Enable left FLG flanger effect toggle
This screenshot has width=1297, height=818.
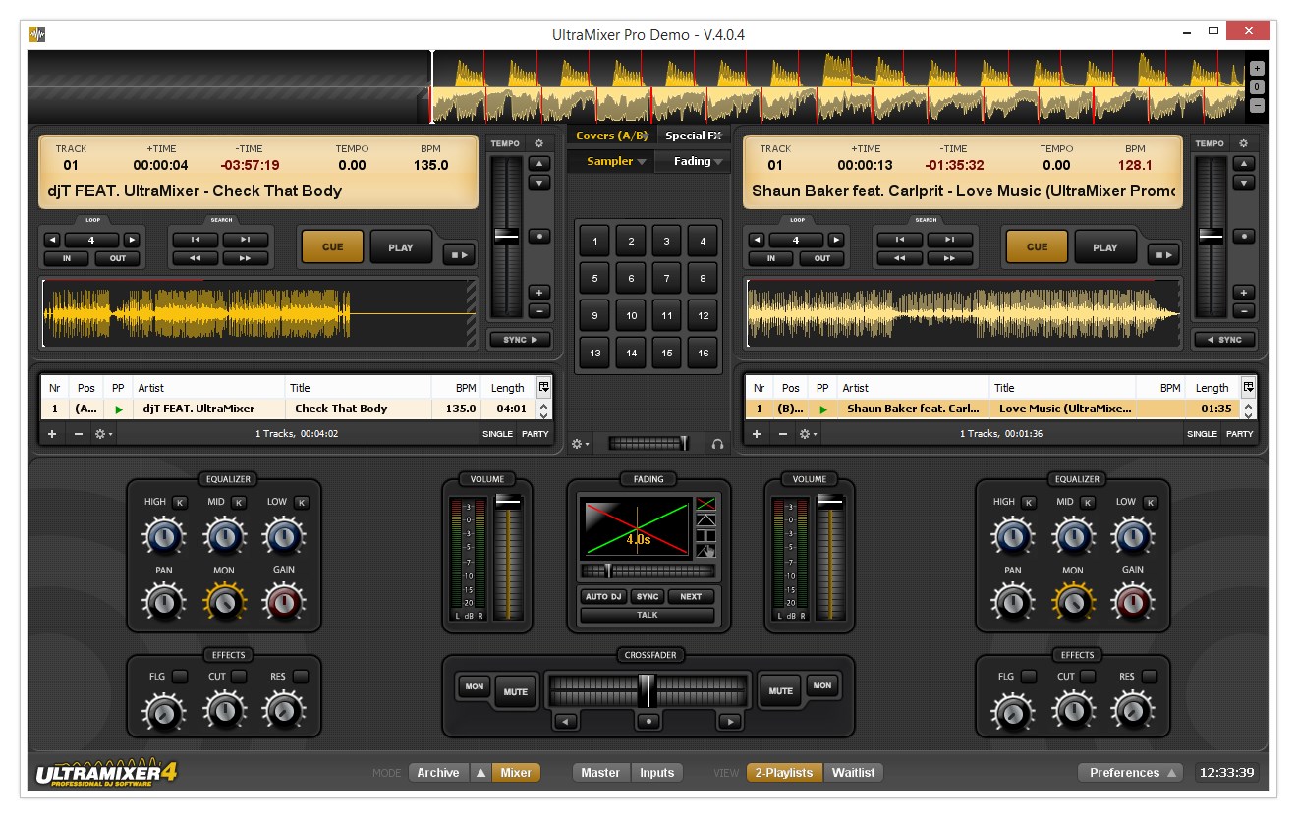coord(180,677)
